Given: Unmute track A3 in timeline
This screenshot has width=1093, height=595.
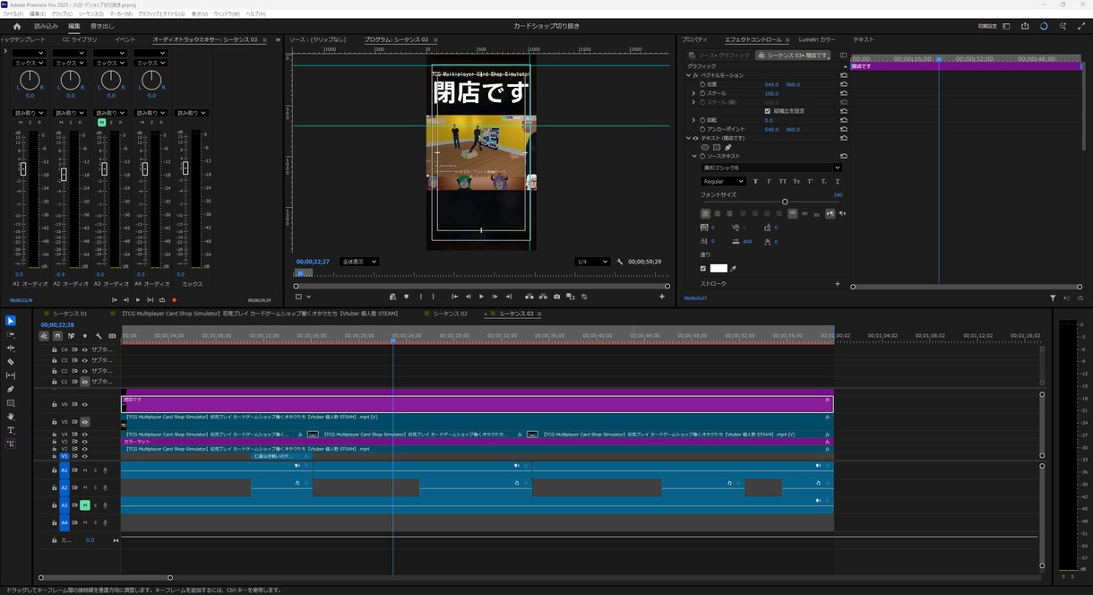Looking at the screenshot, I should click(x=86, y=505).
